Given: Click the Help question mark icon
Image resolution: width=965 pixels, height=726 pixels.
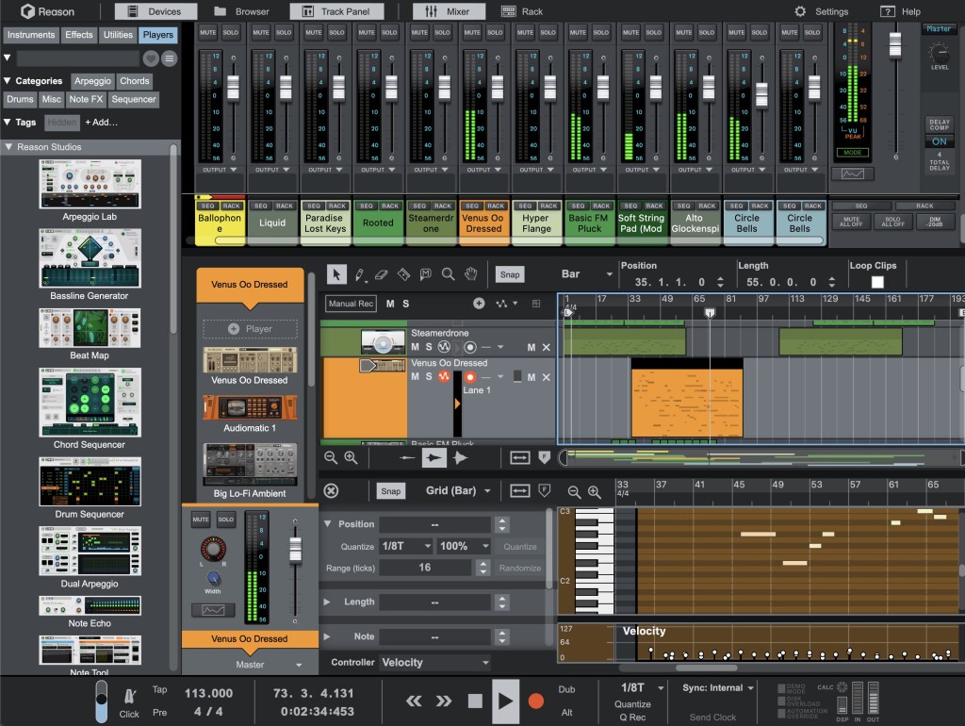Looking at the screenshot, I should tap(888, 11).
